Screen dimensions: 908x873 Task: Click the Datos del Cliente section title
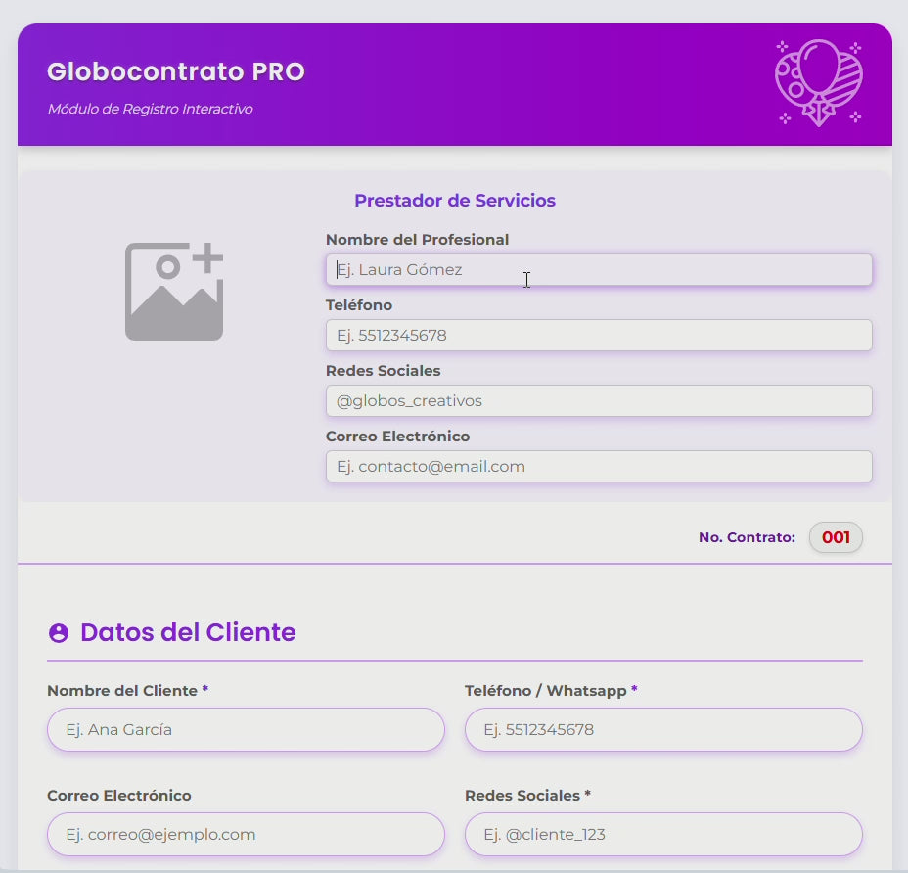pos(189,632)
